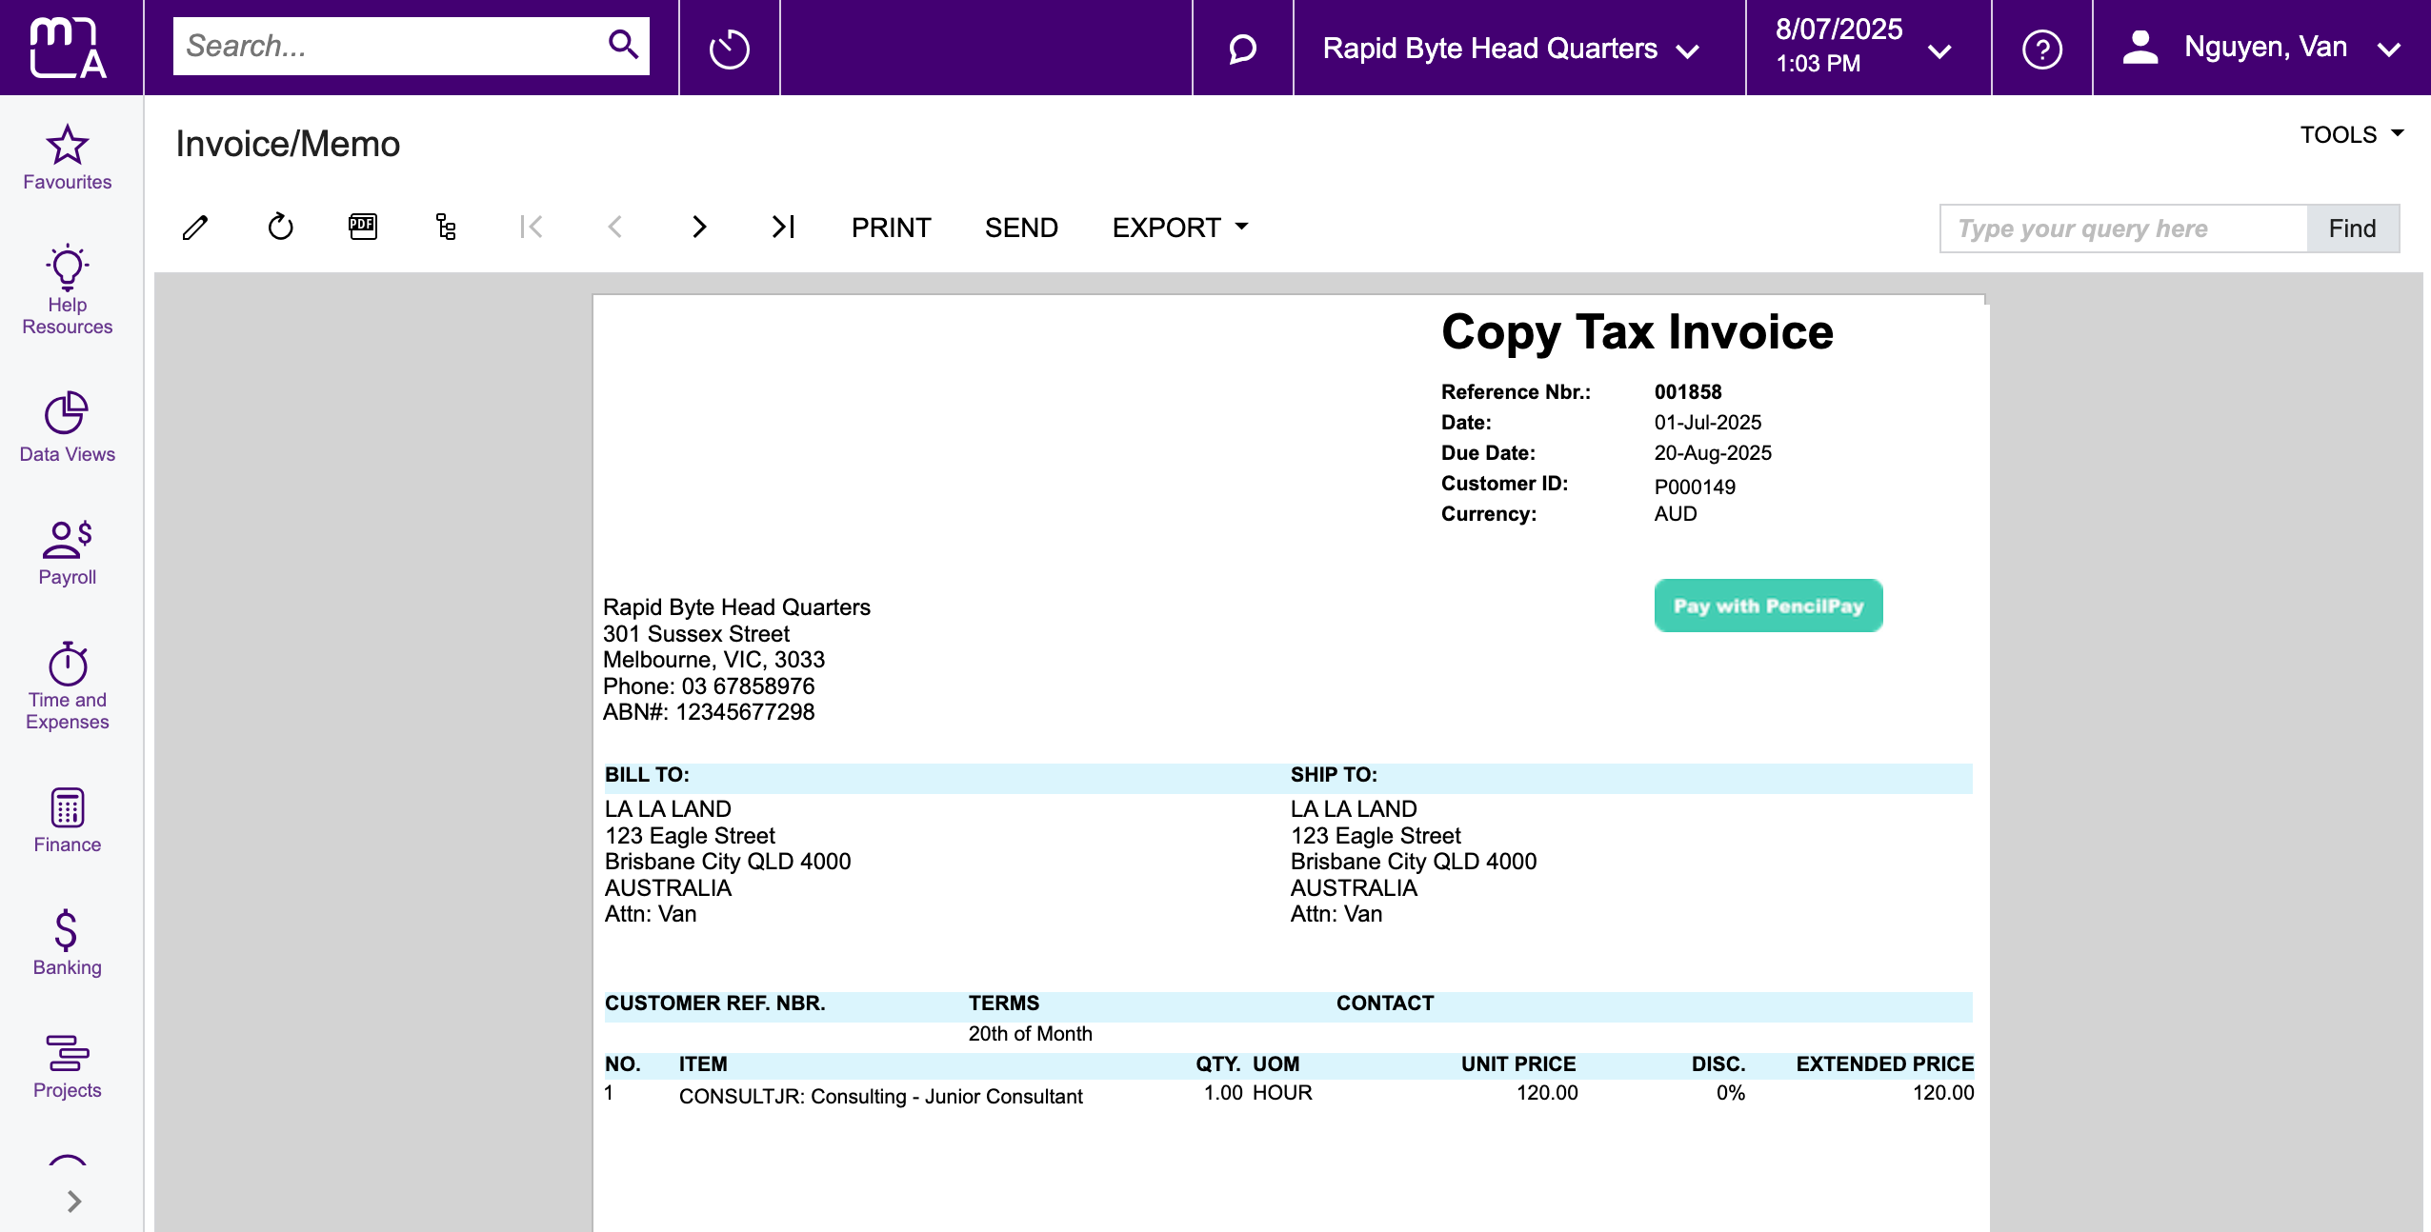Image resolution: width=2431 pixels, height=1232 pixels.
Task: Click the PRINT button
Action: pos(891,228)
